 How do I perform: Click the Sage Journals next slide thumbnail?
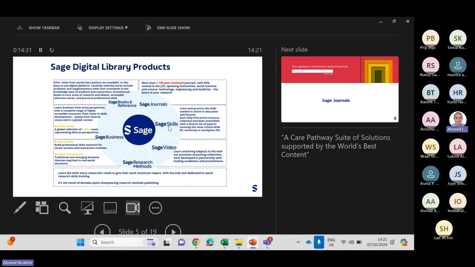pyautogui.click(x=340, y=89)
